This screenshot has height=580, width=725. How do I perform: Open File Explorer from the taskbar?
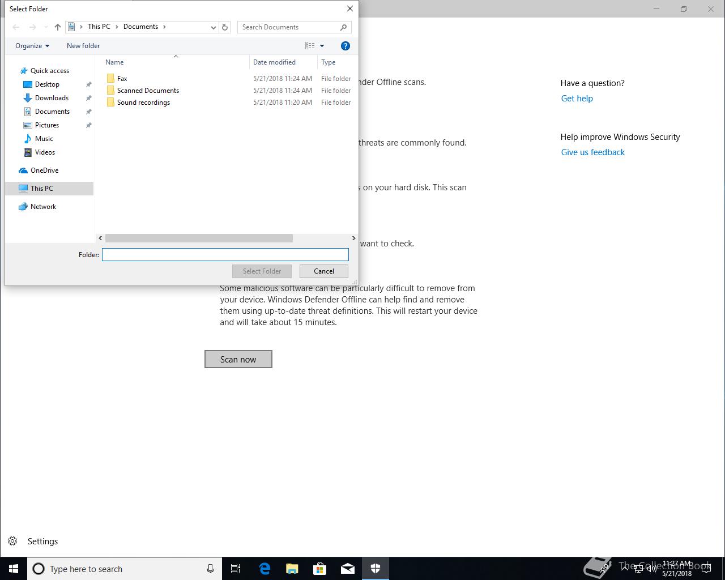292,569
